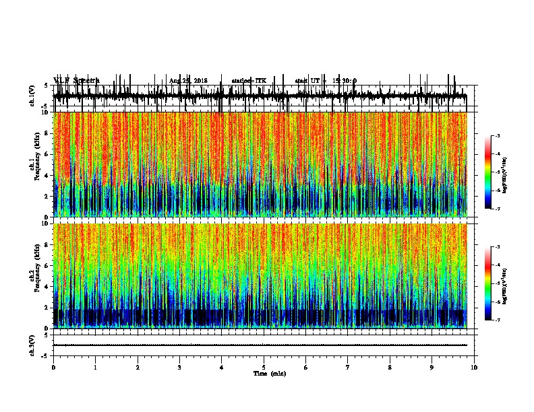Click time axis tick label "9"
Viewport: 534px width, 412px height.
click(x=432, y=368)
